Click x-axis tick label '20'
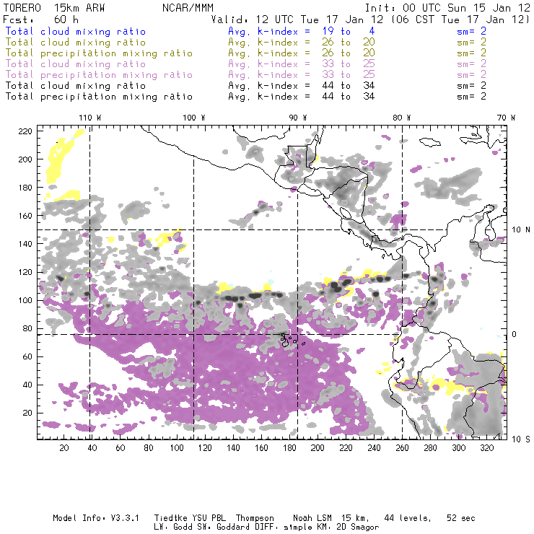 [x=64, y=448]
